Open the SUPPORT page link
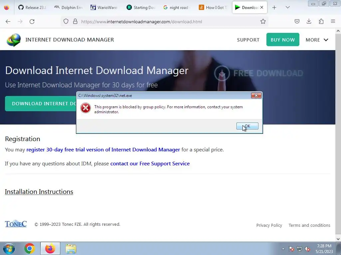The image size is (341, 255). point(248,40)
